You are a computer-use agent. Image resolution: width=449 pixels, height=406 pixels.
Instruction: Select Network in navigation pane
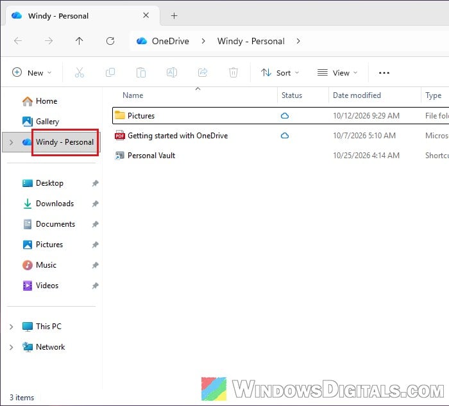tap(51, 347)
